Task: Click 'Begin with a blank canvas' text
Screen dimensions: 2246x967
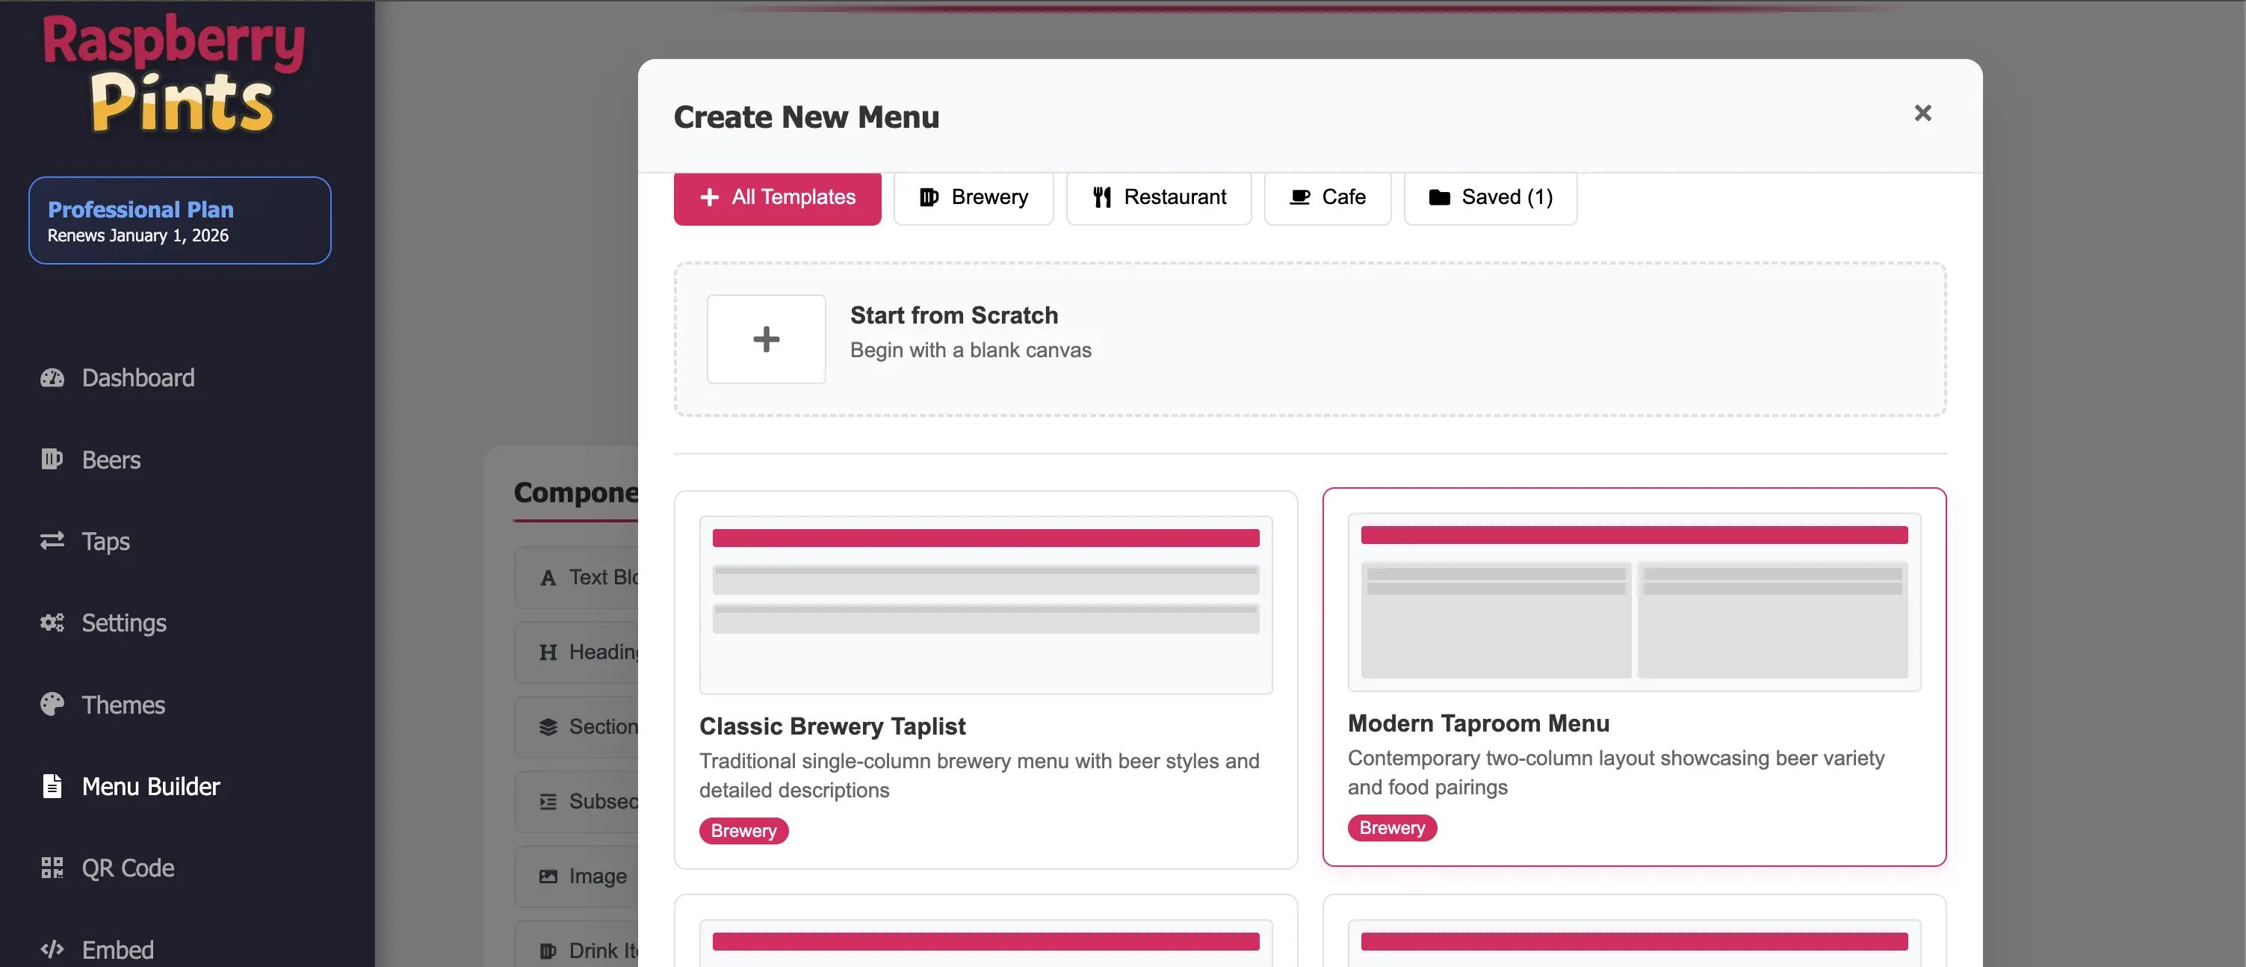Action: click(971, 350)
